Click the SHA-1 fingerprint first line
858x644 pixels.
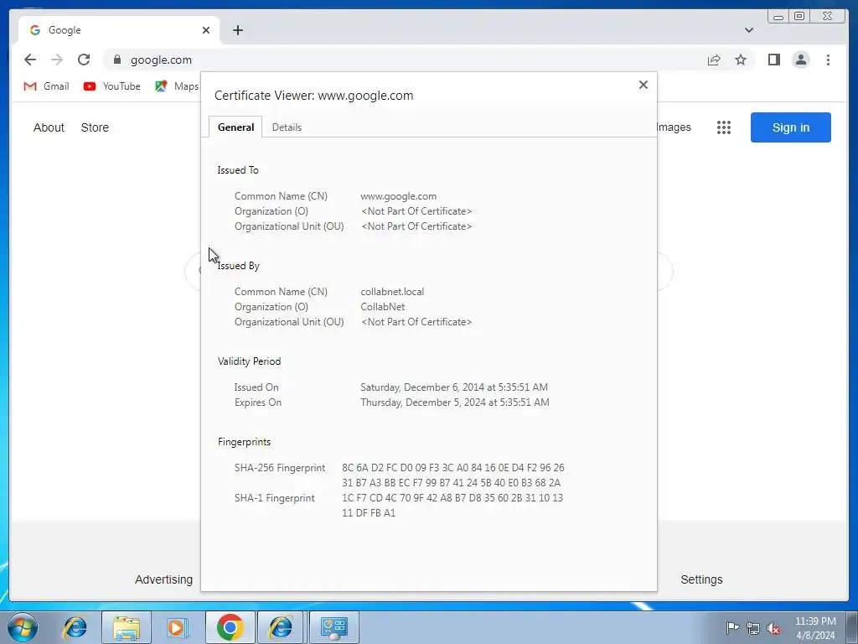pyautogui.click(x=452, y=498)
